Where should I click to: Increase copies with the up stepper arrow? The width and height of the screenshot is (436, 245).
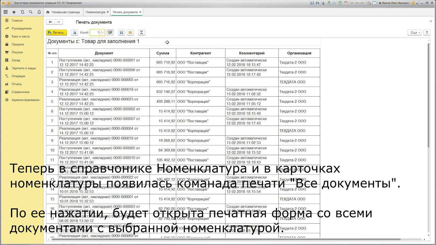(102, 31)
